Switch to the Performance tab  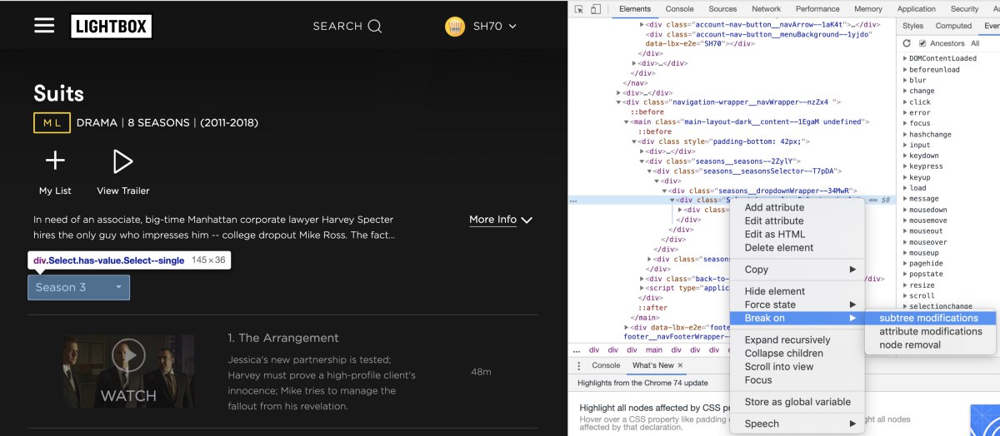click(817, 9)
